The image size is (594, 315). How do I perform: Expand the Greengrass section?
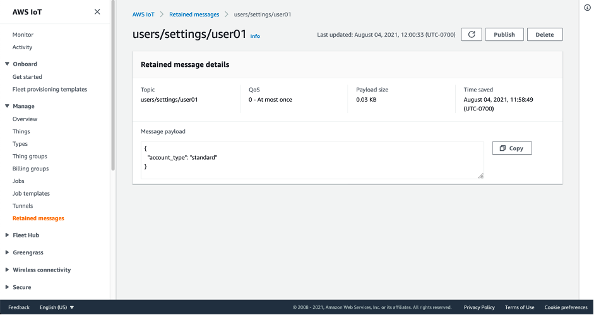(x=7, y=253)
